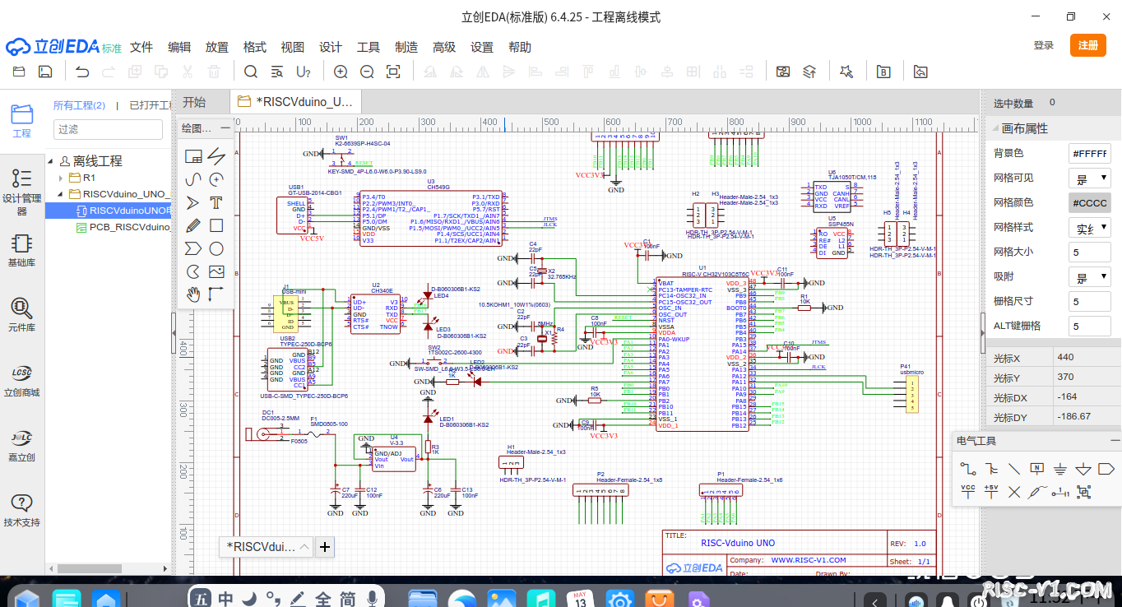The width and height of the screenshot is (1122, 607).
Task: Open the basic library sidebar panel
Action: [22, 250]
